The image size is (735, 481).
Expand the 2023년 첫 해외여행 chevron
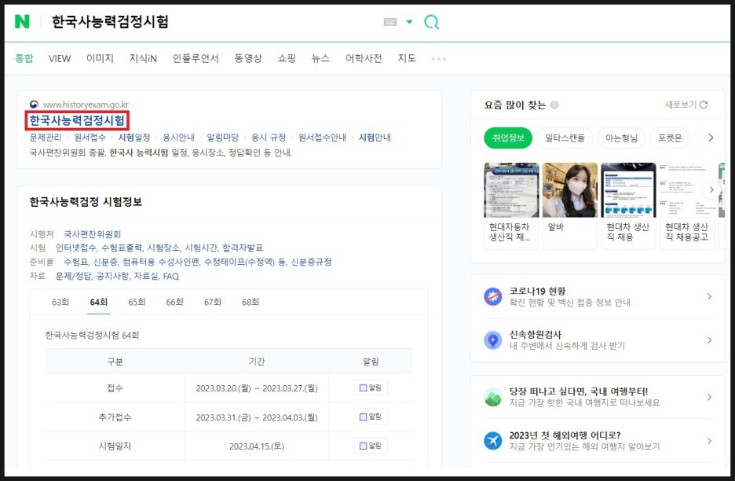click(x=709, y=441)
